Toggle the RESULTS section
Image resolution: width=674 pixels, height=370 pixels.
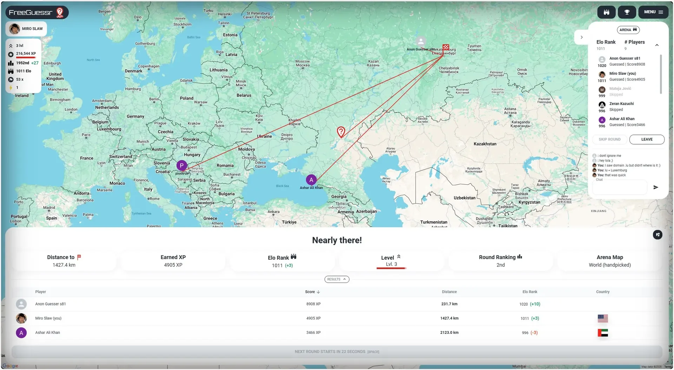(337, 279)
